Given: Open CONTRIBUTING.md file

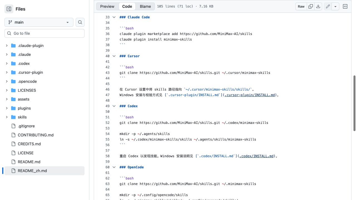Looking at the screenshot, I should (36, 135).
